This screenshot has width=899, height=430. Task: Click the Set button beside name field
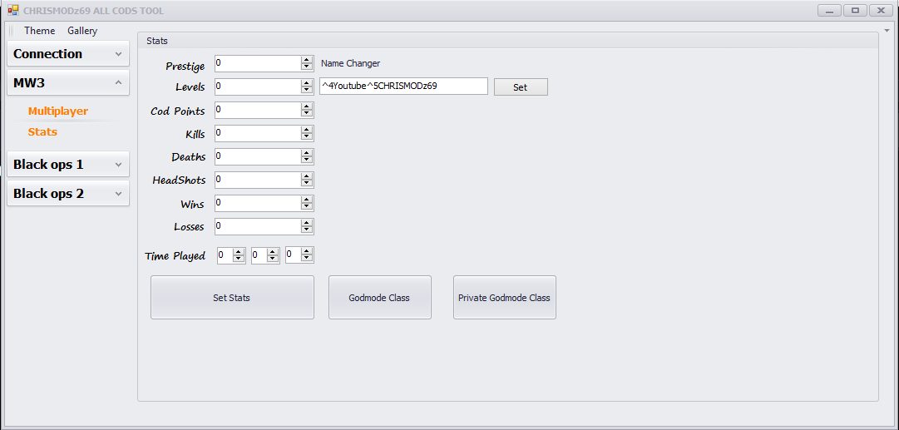pyautogui.click(x=521, y=87)
